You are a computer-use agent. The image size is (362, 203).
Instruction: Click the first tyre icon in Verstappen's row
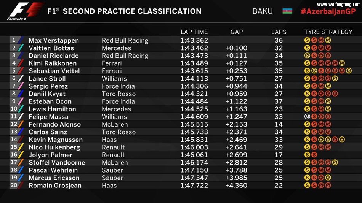coord(307,40)
